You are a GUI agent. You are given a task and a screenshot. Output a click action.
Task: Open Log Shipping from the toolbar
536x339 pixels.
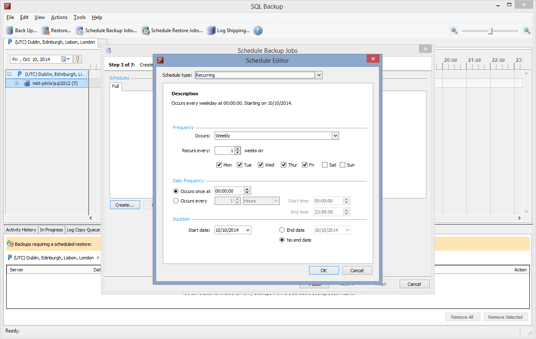pyautogui.click(x=211, y=31)
